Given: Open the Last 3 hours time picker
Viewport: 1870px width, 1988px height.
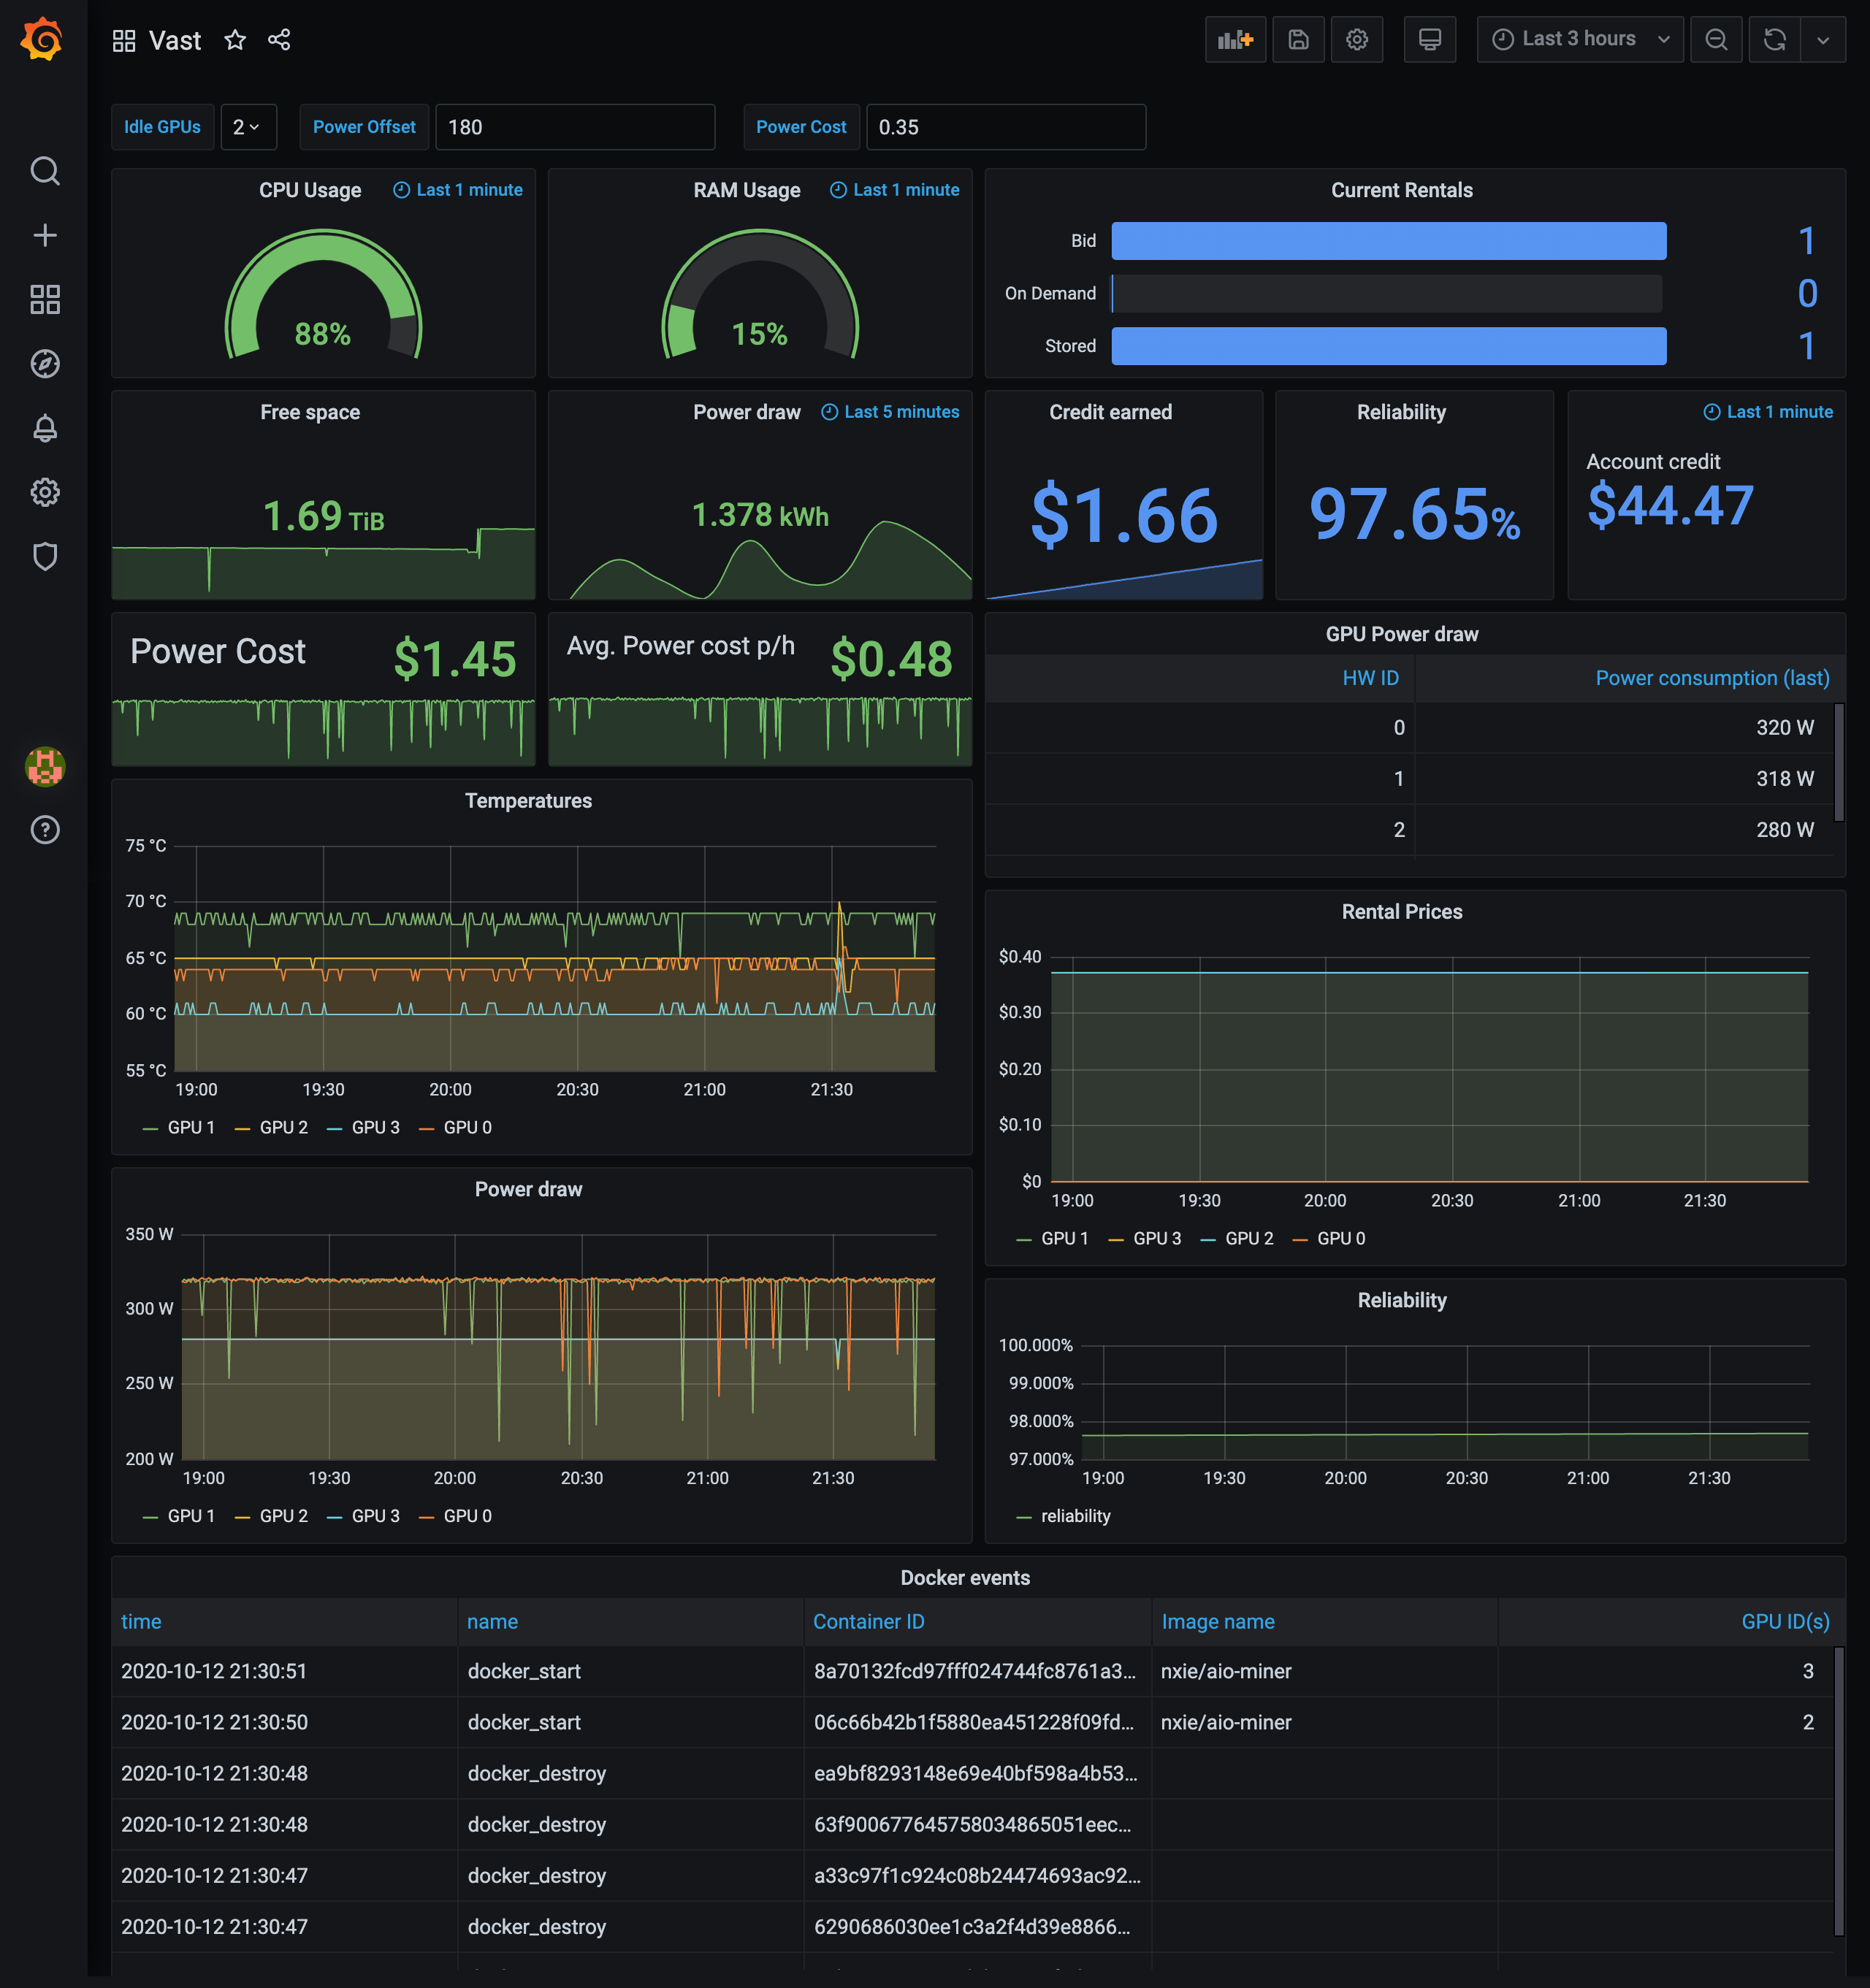Looking at the screenshot, I should click(x=1579, y=39).
